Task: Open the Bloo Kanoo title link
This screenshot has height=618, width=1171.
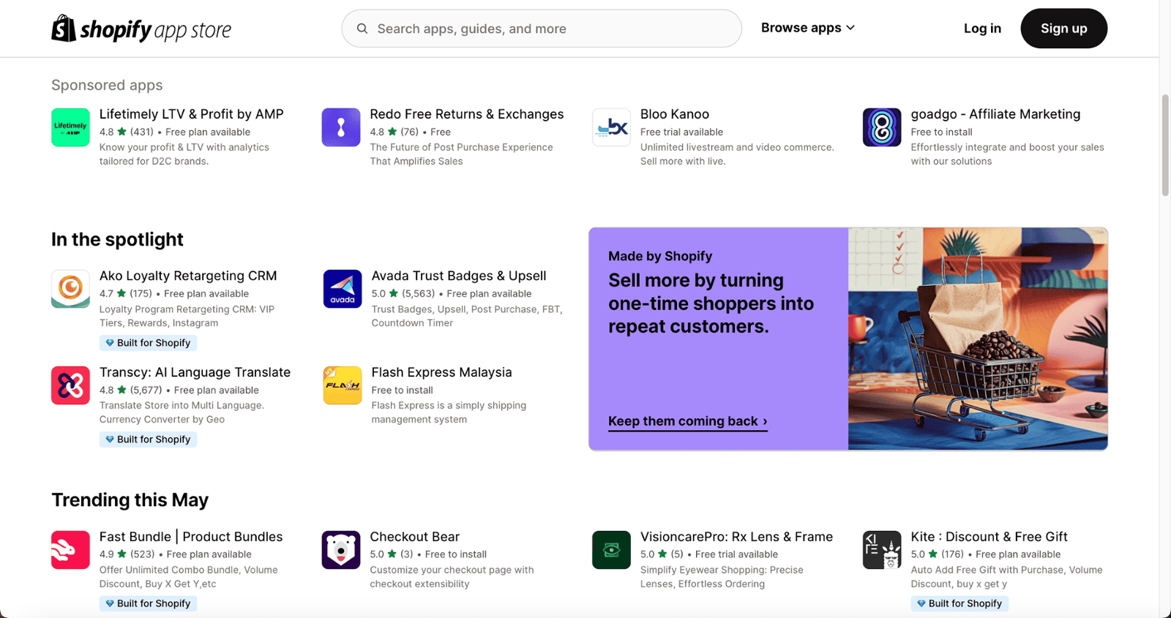Action: (675, 114)
